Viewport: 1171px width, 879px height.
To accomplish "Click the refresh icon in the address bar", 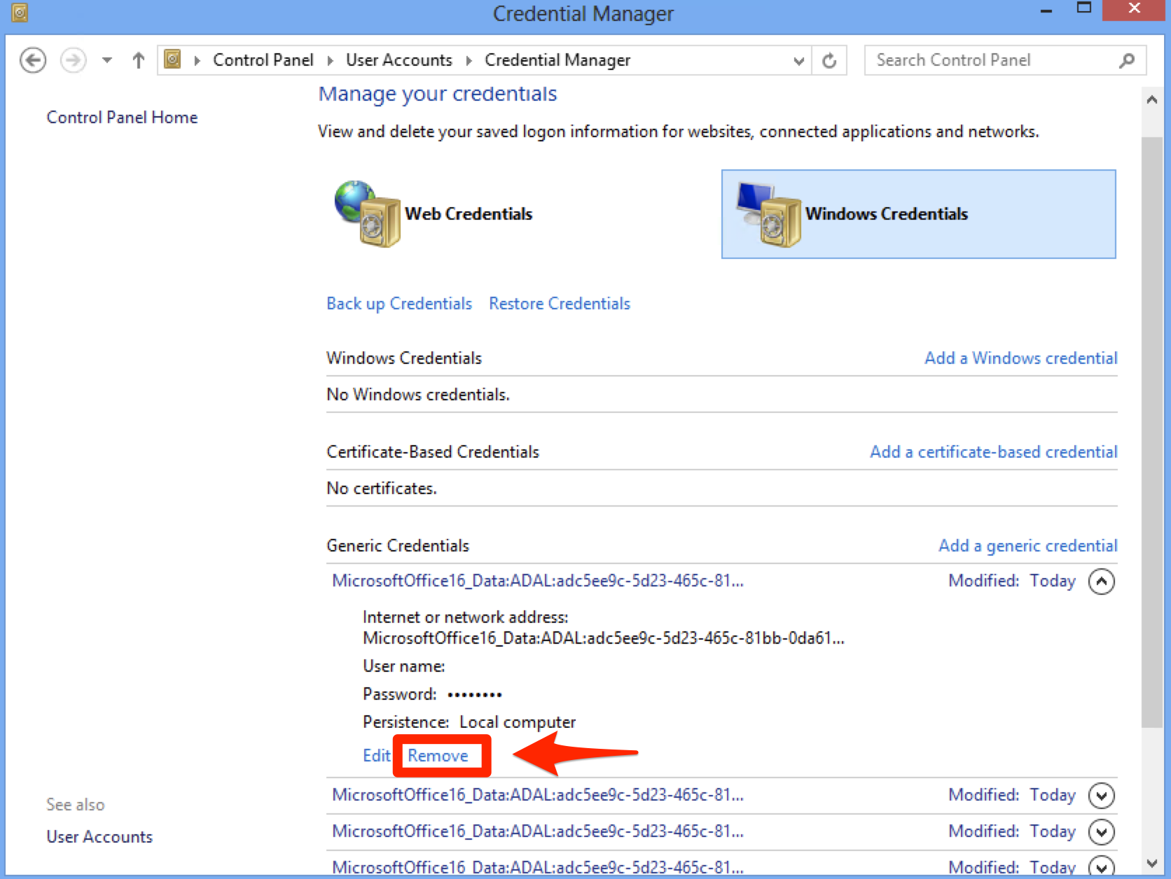I will 829,60.
